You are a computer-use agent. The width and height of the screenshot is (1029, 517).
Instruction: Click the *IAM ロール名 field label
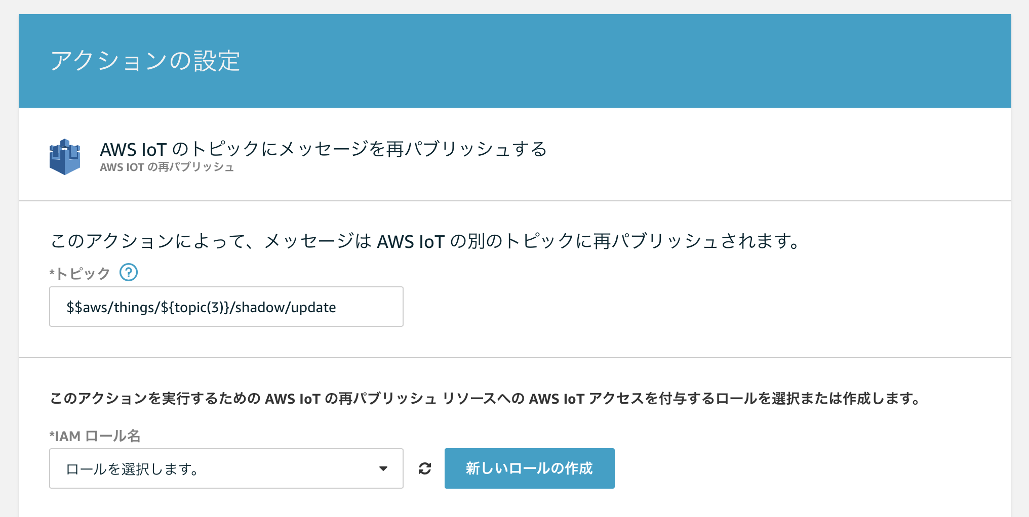point(95,436)
